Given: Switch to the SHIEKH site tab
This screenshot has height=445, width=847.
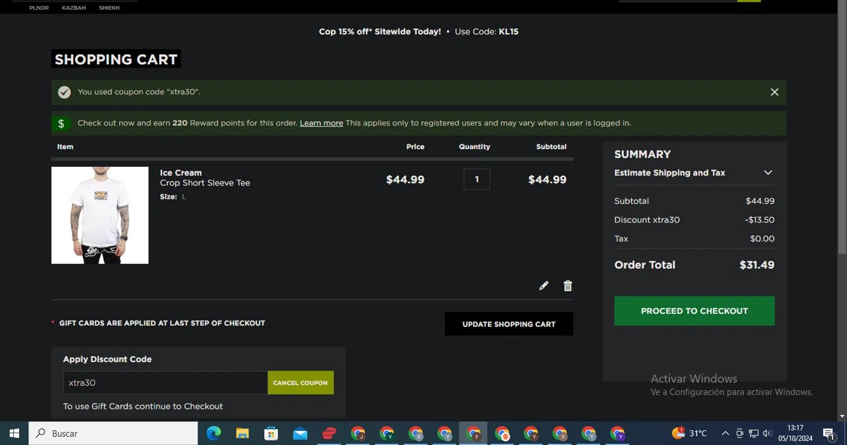Looking at the screenshot, I should 109,8.
